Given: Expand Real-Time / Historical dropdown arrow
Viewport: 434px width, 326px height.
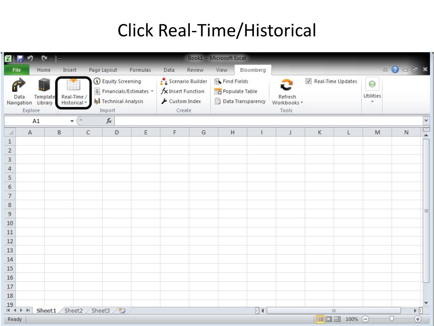Looking at the screenshot, I should coord(86,103).
